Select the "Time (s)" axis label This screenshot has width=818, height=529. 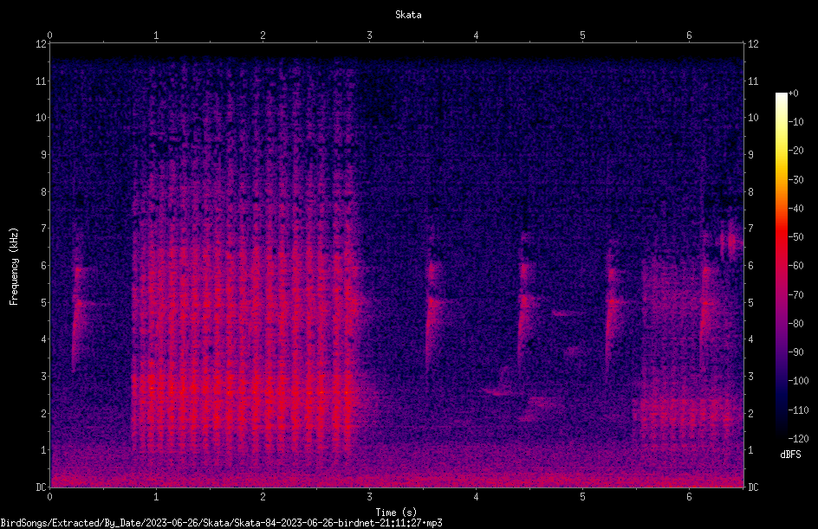point(396,513)
